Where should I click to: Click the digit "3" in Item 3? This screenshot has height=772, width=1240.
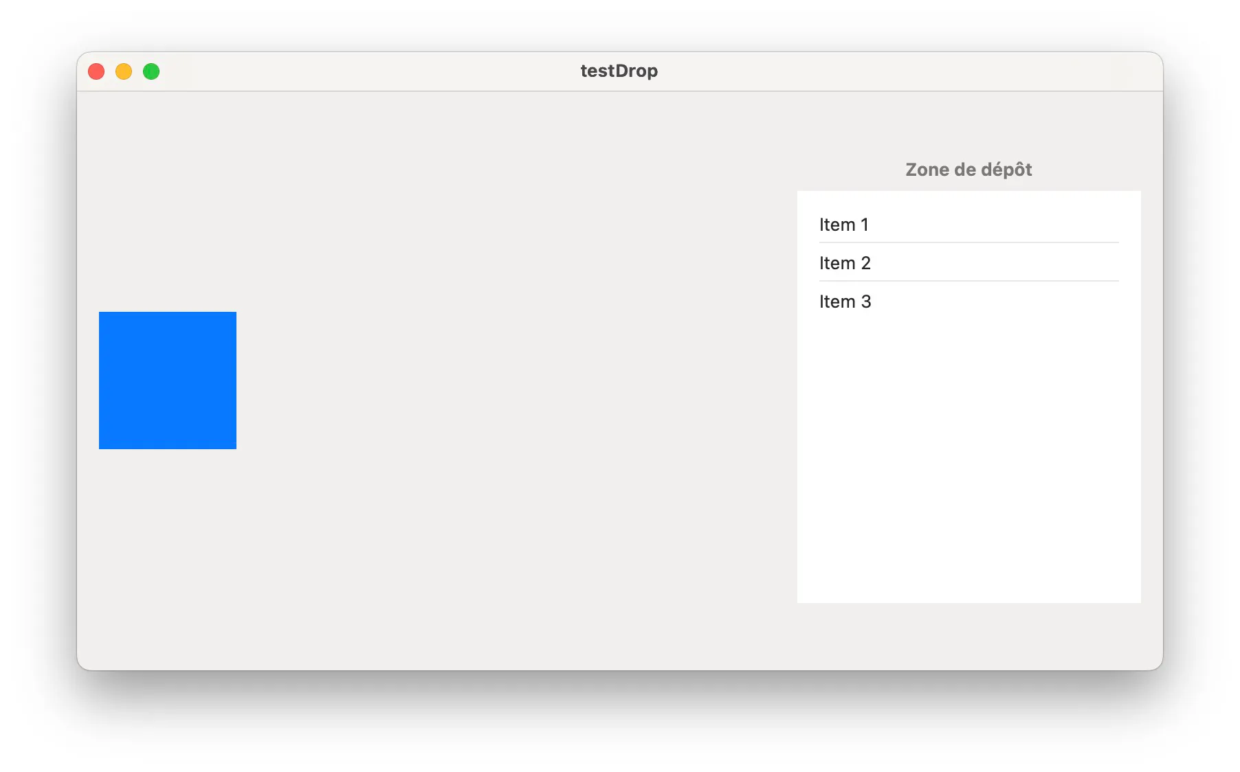pos(866,302)
